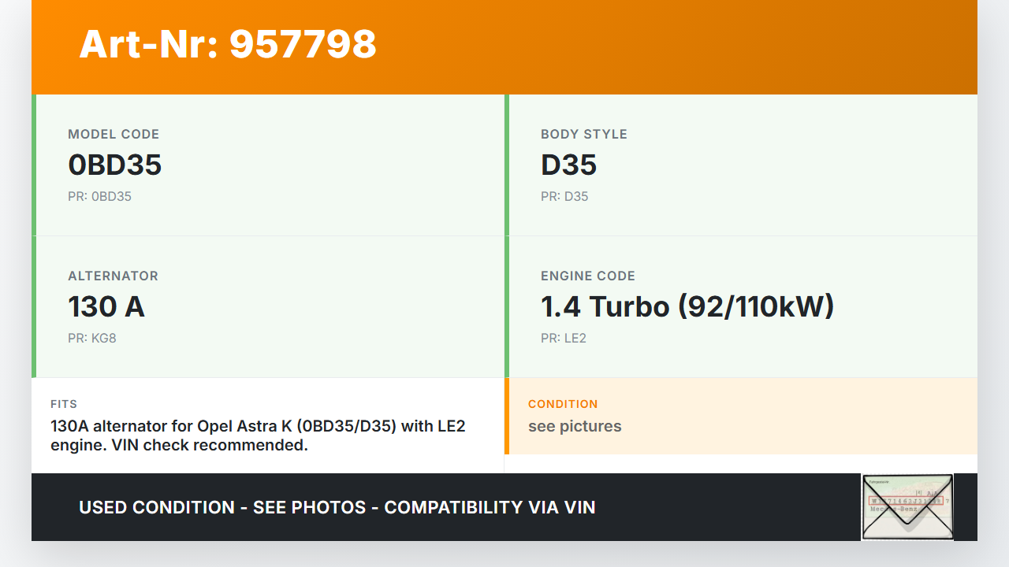The height and width of the screenshot is (567, 1009).
Task: Select the ALTERNATOR label
Action: (x=113, y=276)
